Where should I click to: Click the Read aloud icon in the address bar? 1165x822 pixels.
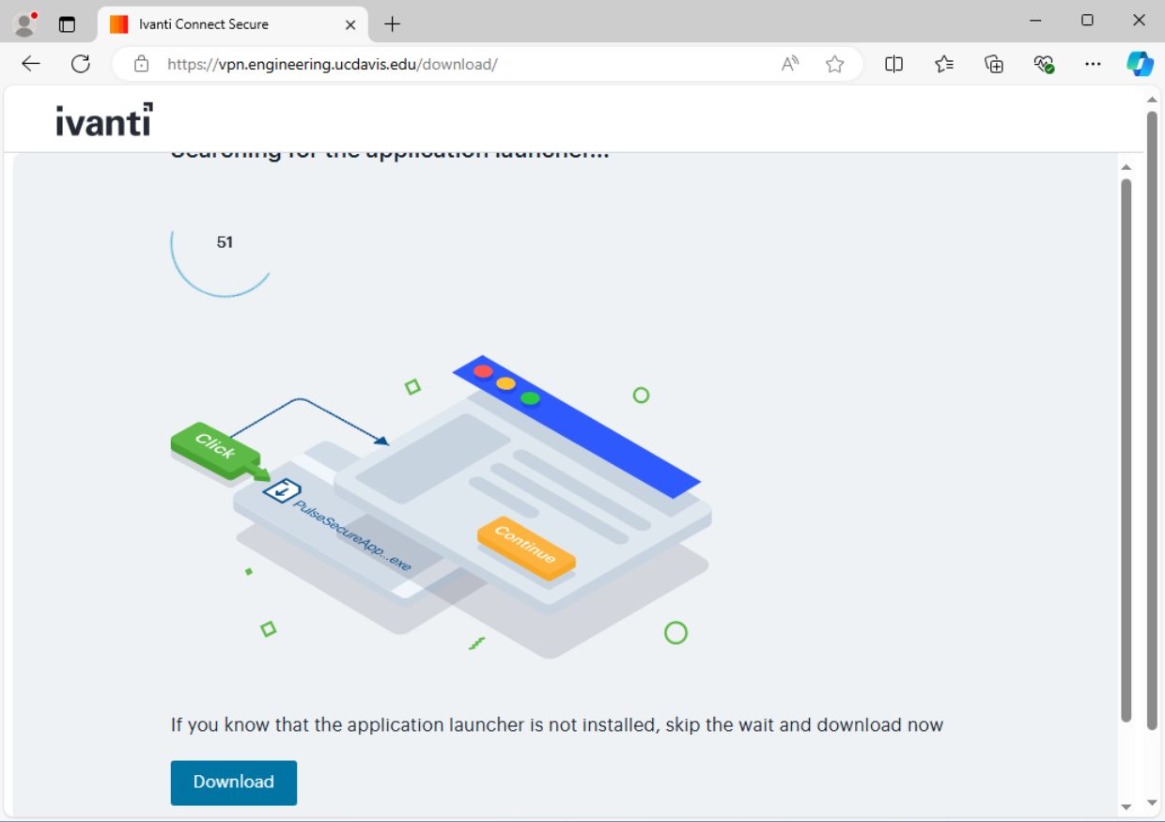pyautogui.click(x=789, y=64)
